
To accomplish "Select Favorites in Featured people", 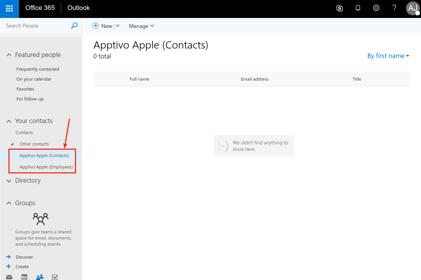I will [x=25, y=89].
